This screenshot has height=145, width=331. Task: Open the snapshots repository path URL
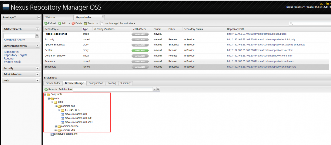(x=261, y=67)
